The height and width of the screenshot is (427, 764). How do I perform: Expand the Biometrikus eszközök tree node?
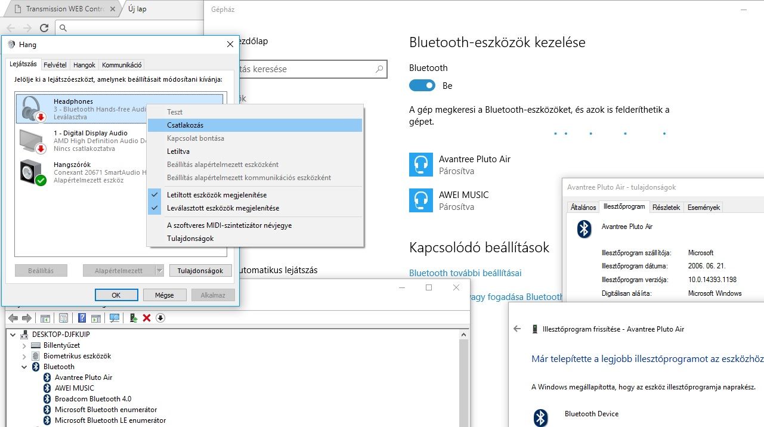tap(24, 356)
